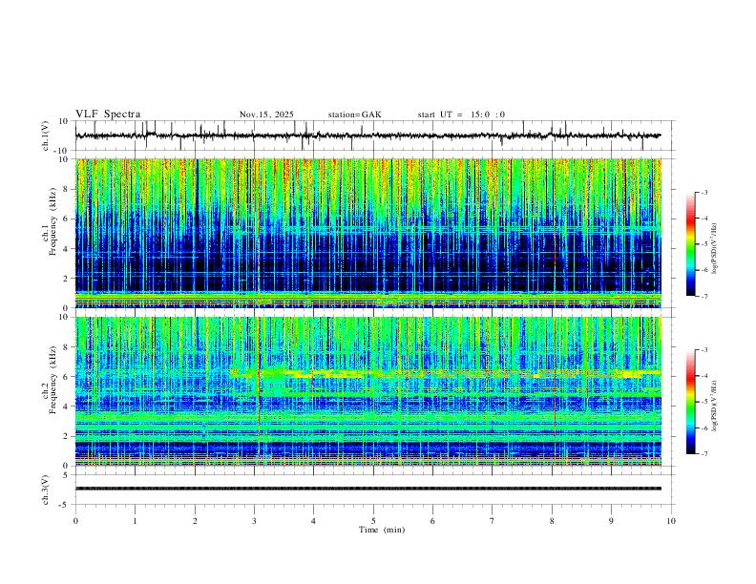
Task: Click the ch.2 Frequency (kHz) axis label
Action: 50,380
